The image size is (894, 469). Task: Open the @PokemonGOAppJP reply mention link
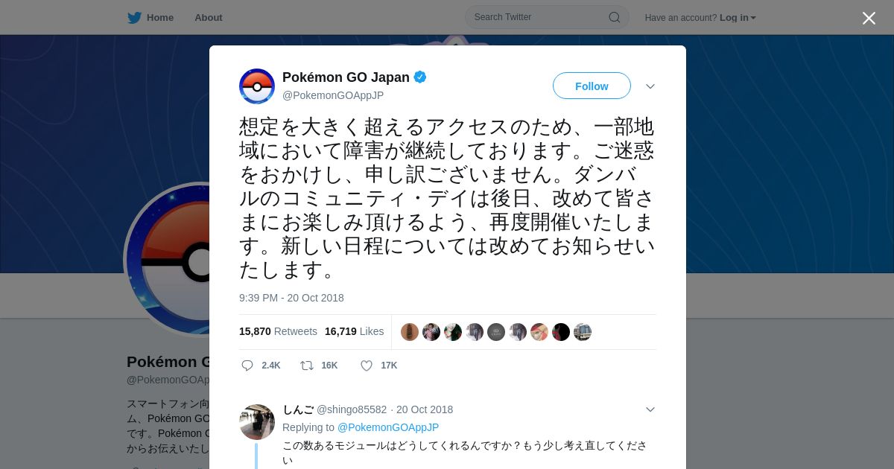(x=388, y=427)
